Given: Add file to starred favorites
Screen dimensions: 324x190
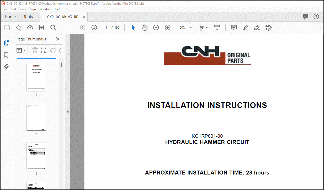Looking at the screenshot, I should (x=19, y=28).
